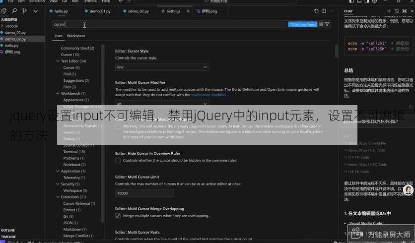415x243 pixels.
Task: Select Git (3) settings category
Action: [69, 216]
